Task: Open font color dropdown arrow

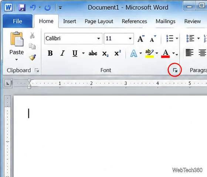Action: (x=173, y=53)
